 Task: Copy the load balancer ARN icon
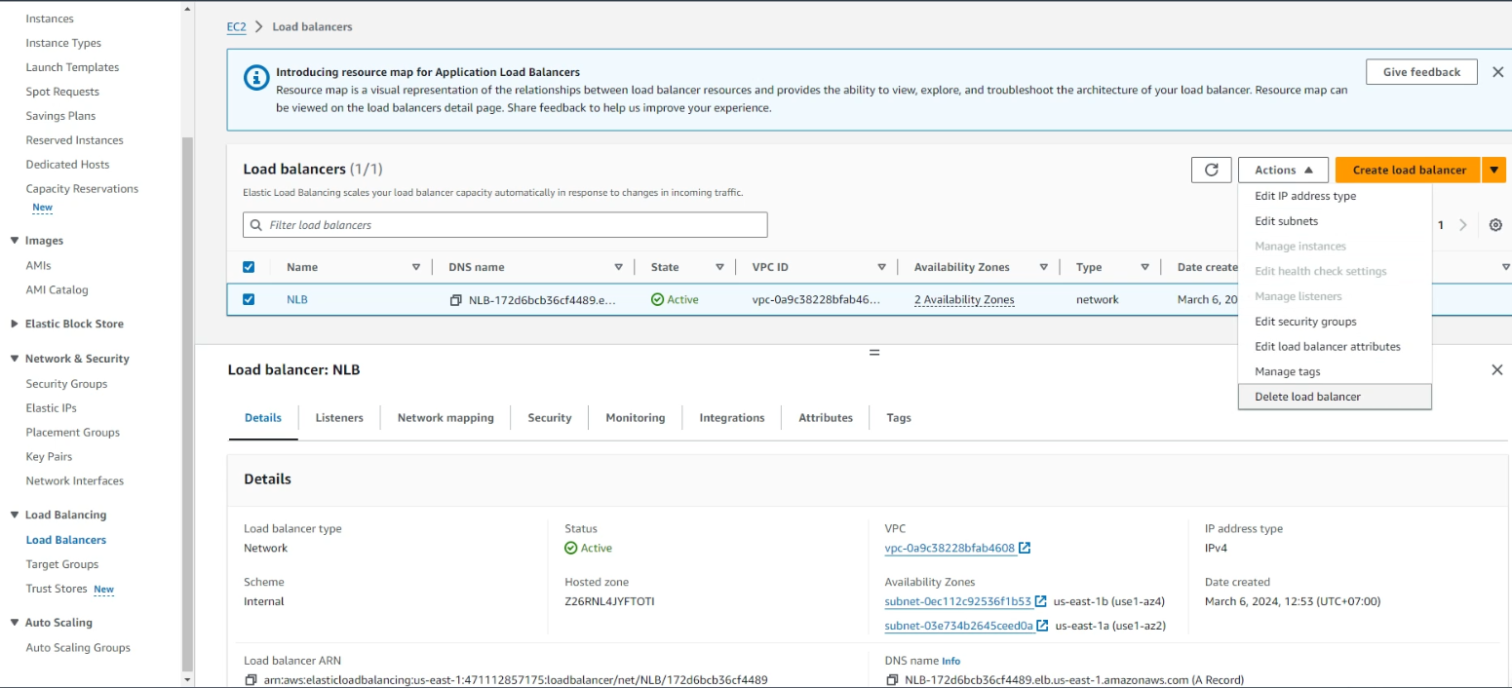(251, 679)
